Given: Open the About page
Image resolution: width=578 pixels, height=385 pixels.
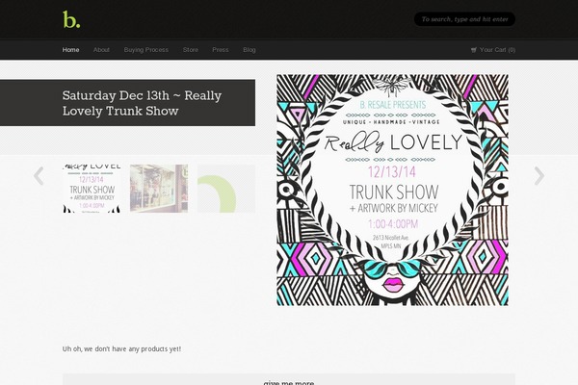Looking at the screenshot, I should [101, 50].
